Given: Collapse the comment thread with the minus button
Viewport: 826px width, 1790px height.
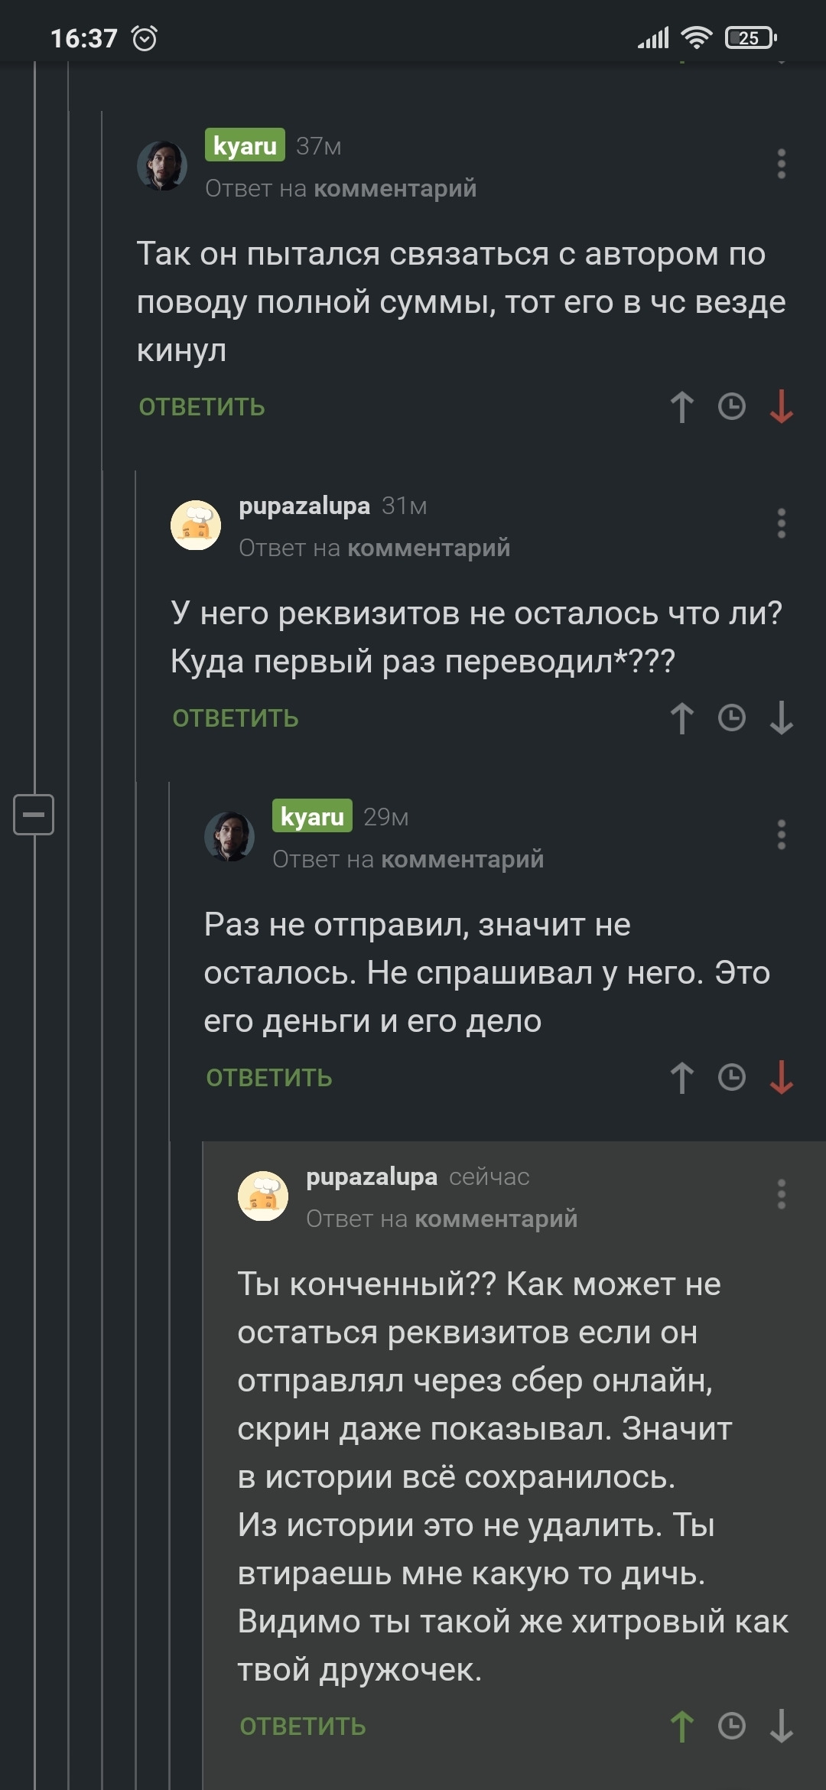Looking at the screenshot, I should tap(34, 814).
